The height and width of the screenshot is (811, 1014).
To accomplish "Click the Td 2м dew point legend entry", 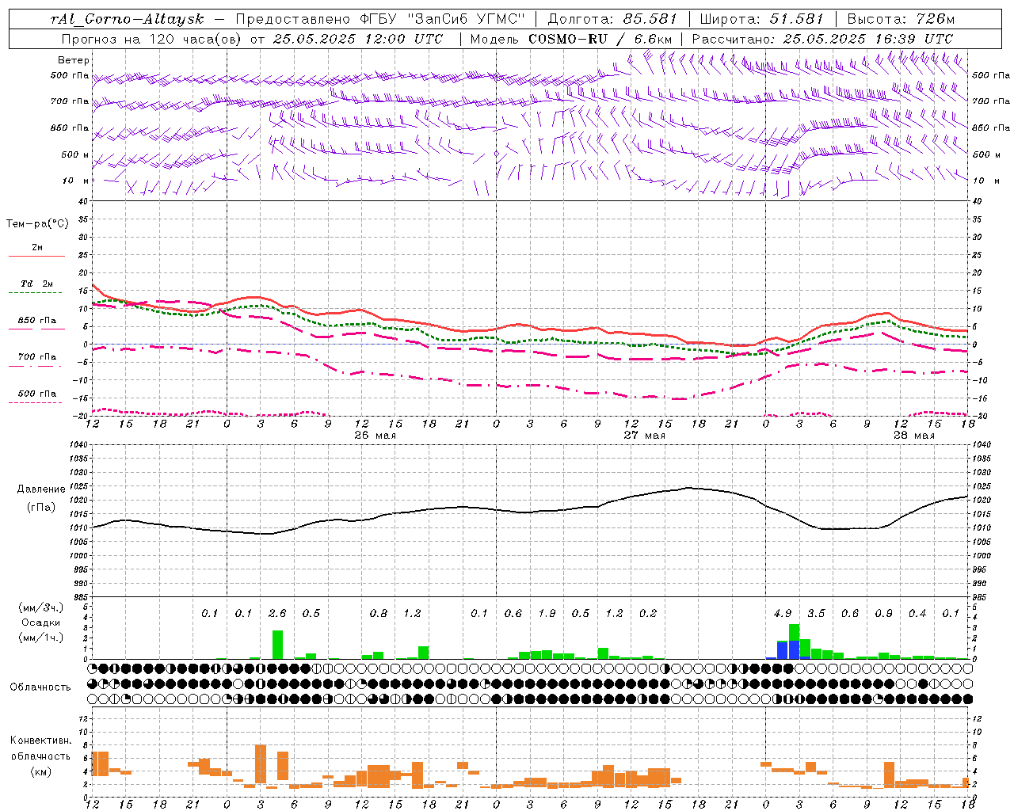I will 36,284.
